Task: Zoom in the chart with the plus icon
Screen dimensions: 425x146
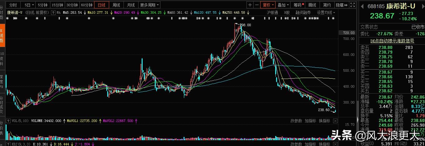Action: click(x=250, y=5)
